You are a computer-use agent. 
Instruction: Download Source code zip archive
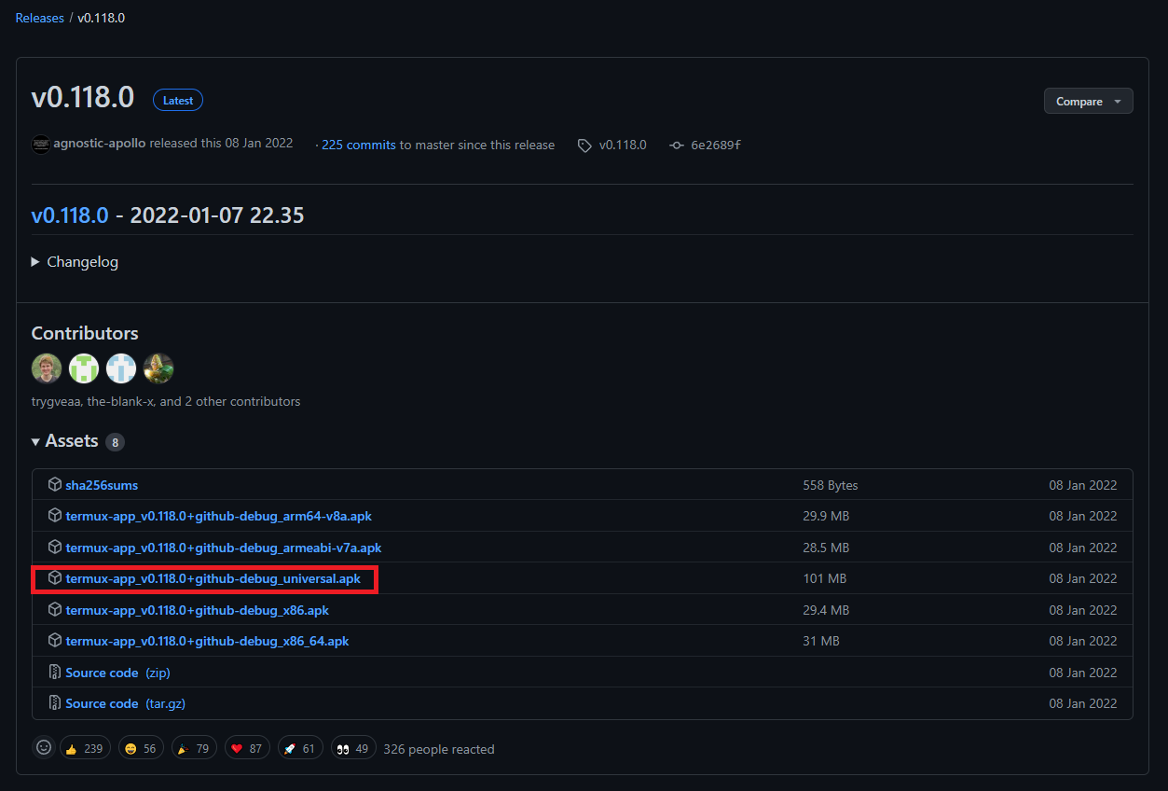pos(102,673)
